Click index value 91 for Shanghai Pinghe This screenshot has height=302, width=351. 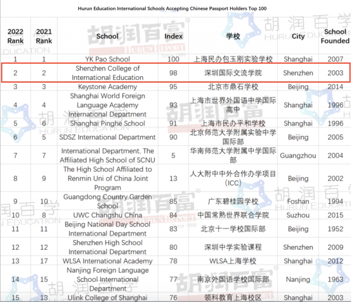[173, 123]
